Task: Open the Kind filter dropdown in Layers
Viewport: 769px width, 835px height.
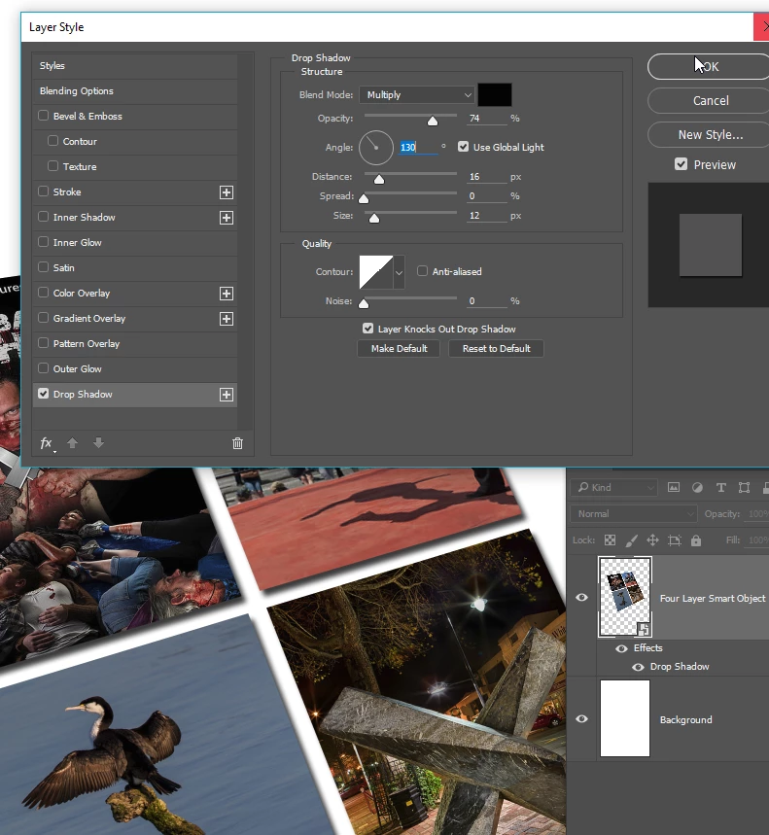Action: 614,487
